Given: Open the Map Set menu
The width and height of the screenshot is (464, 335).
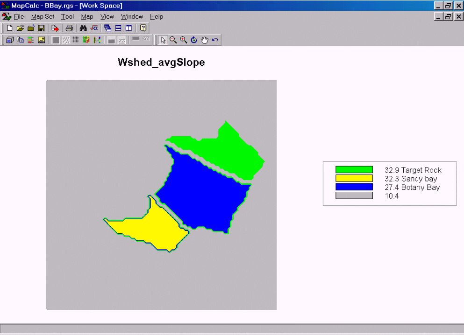Looking at the screenshot, I should pyautogui.click(x=43, y=16).
